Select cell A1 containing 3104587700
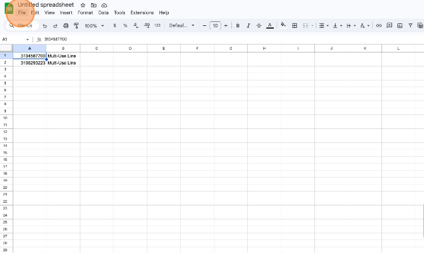Screen dimensions: 424x254 [x=30, y=56]
